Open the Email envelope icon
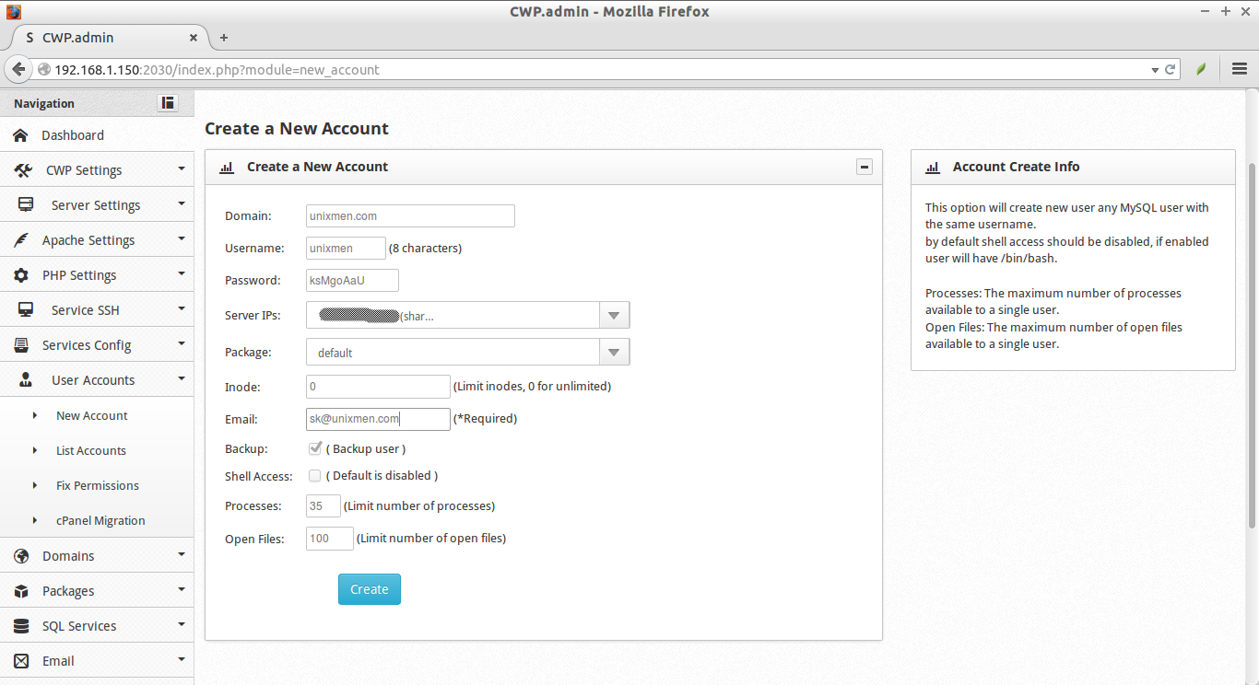Viewport: 1259px width, 685px height. (x=20, y=660)
